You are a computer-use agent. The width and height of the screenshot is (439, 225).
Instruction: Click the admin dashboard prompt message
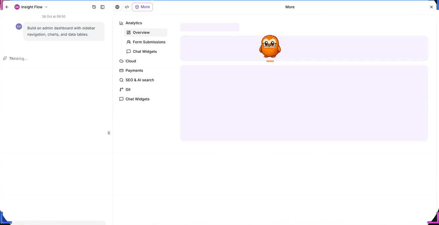[64, 31]
